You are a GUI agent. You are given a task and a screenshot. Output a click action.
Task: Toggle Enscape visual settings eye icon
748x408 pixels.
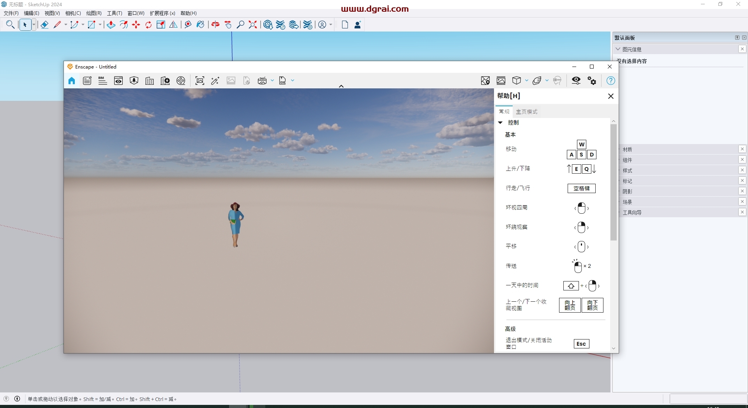pyautogui.click(x=576, y=81)
